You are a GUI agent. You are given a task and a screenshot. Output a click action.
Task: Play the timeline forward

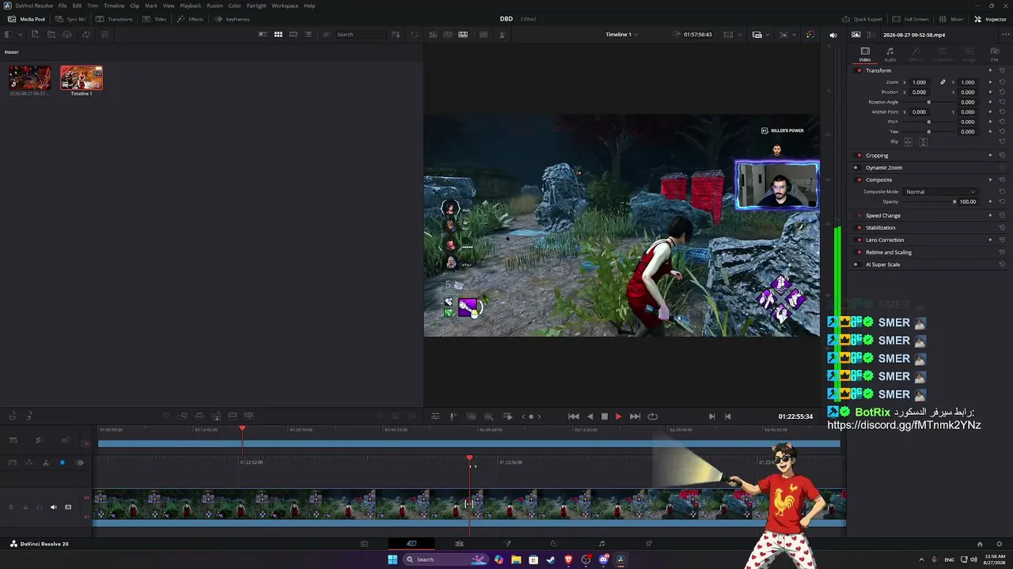(x=618, y=416)
